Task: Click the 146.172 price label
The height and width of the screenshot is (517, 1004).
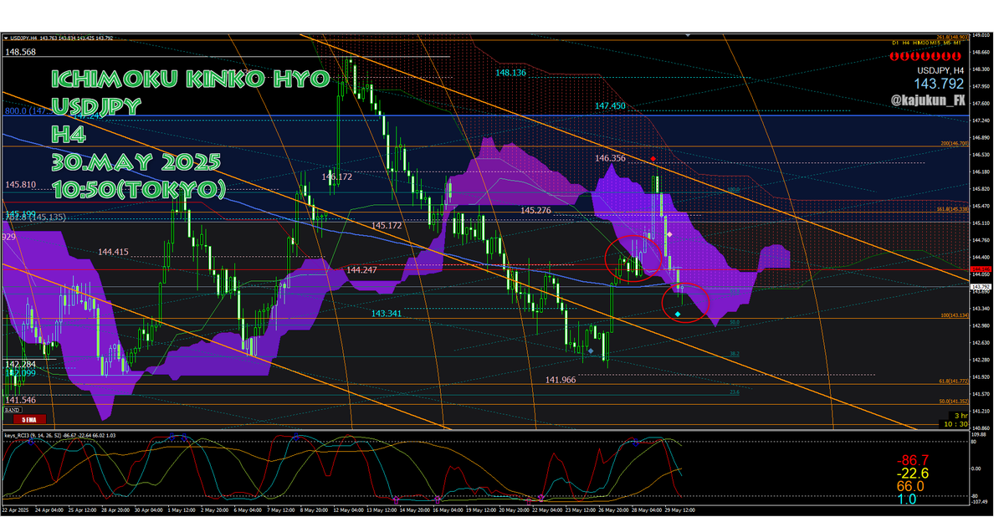Action: 337,177
